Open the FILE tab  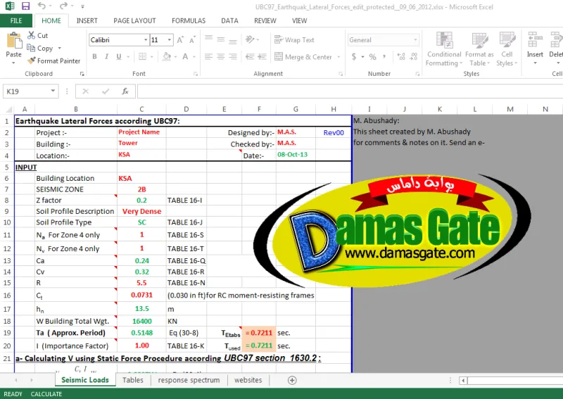(x=15, y=21)
